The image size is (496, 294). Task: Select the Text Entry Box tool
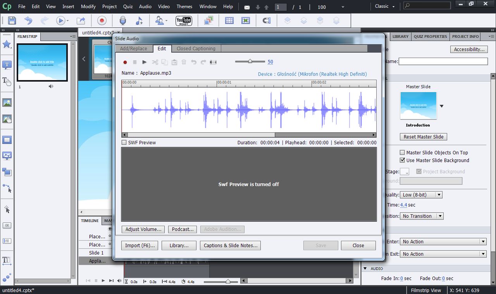7,241
